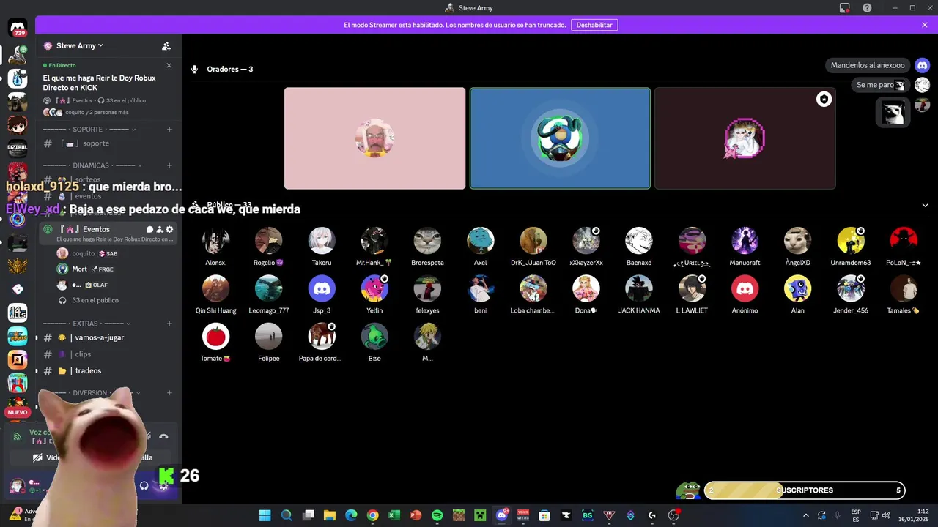
Task: Click the SUSCRIPTORES goal progress bar
Action: point(805,490)
